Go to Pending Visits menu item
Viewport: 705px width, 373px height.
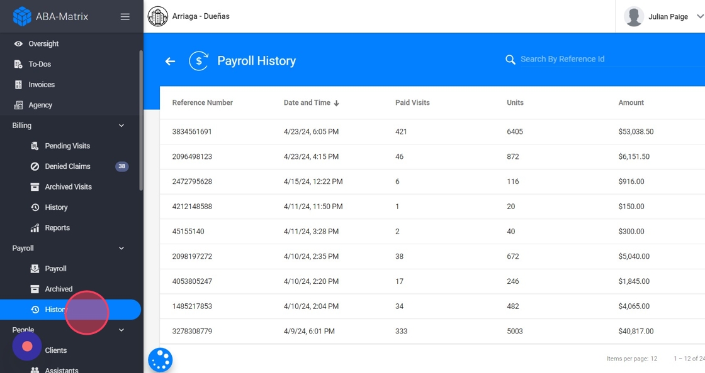pos(67,146)
